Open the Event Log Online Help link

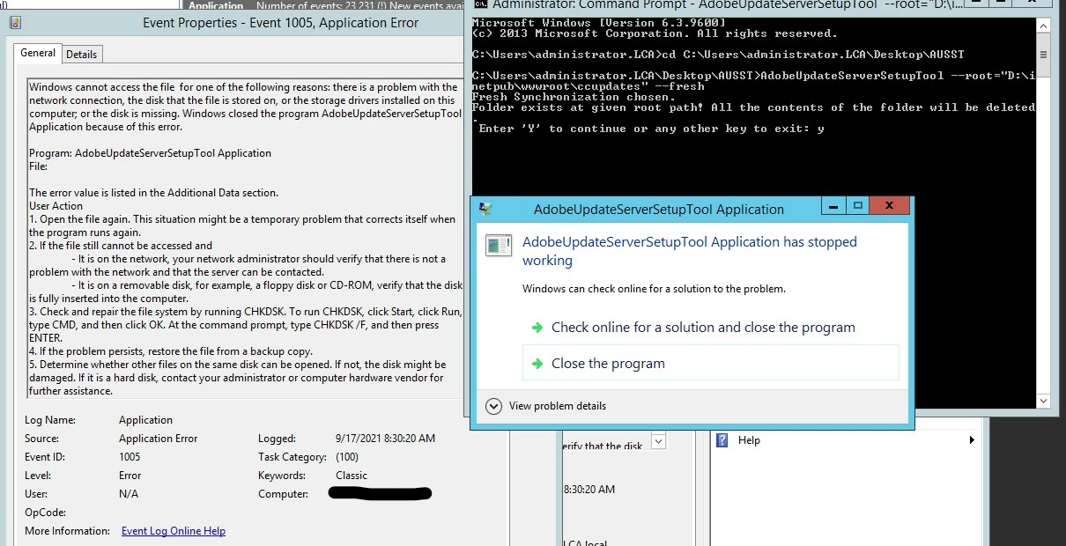coord(174,531)
